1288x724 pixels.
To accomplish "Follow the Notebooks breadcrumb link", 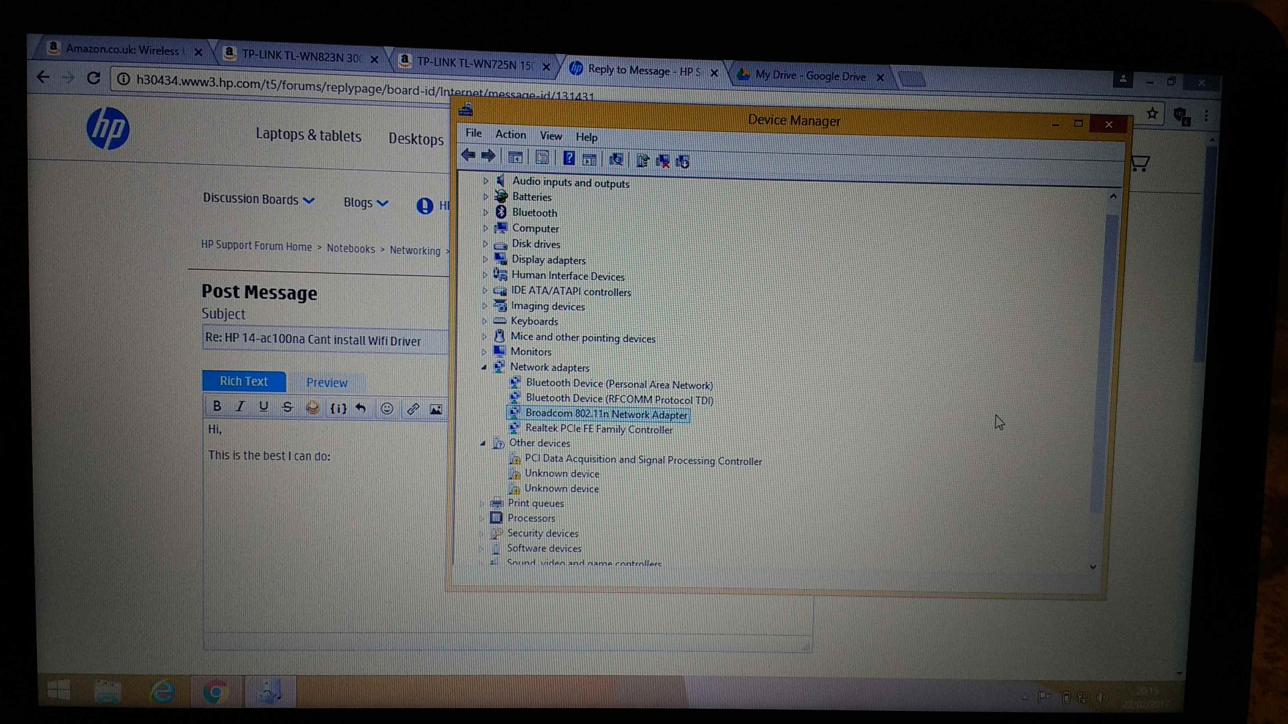I will coord(350,248).
